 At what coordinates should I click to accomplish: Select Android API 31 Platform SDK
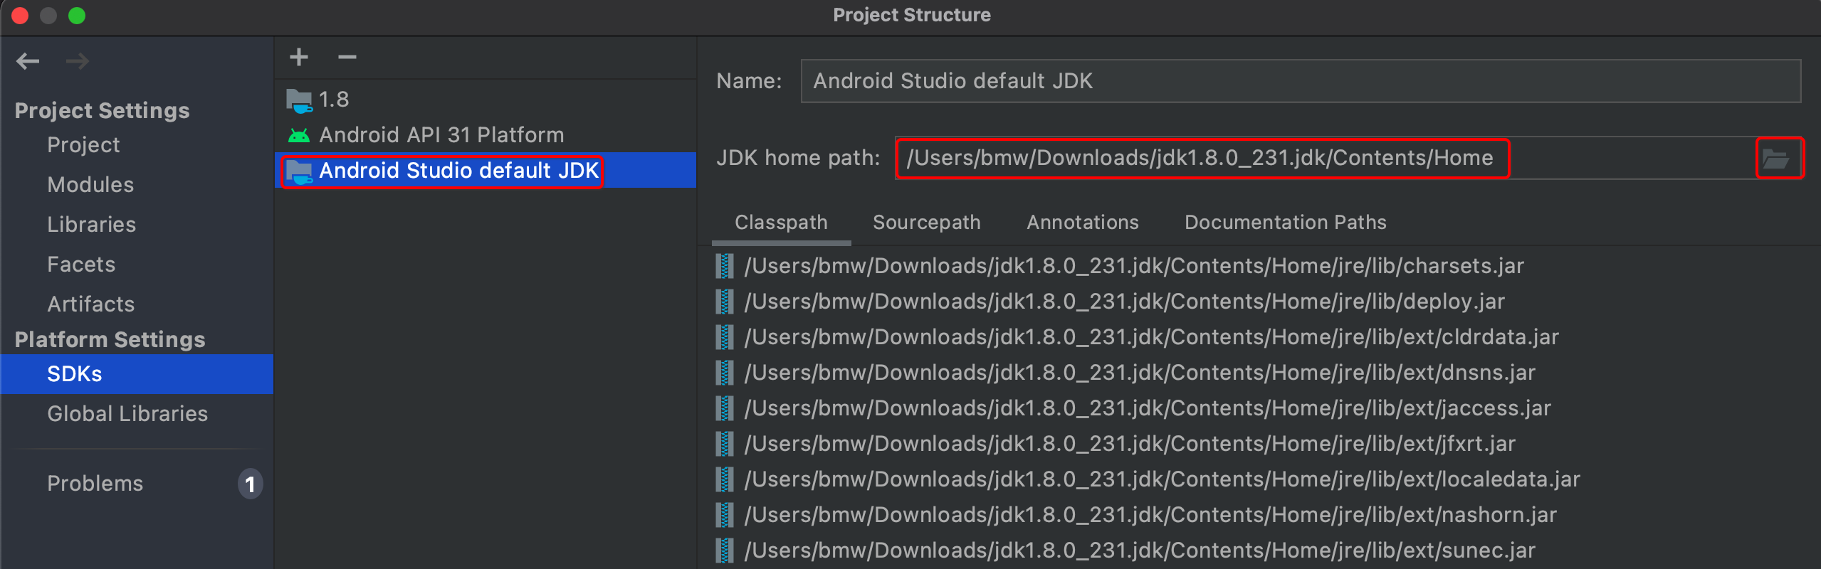tap(486, 135)
